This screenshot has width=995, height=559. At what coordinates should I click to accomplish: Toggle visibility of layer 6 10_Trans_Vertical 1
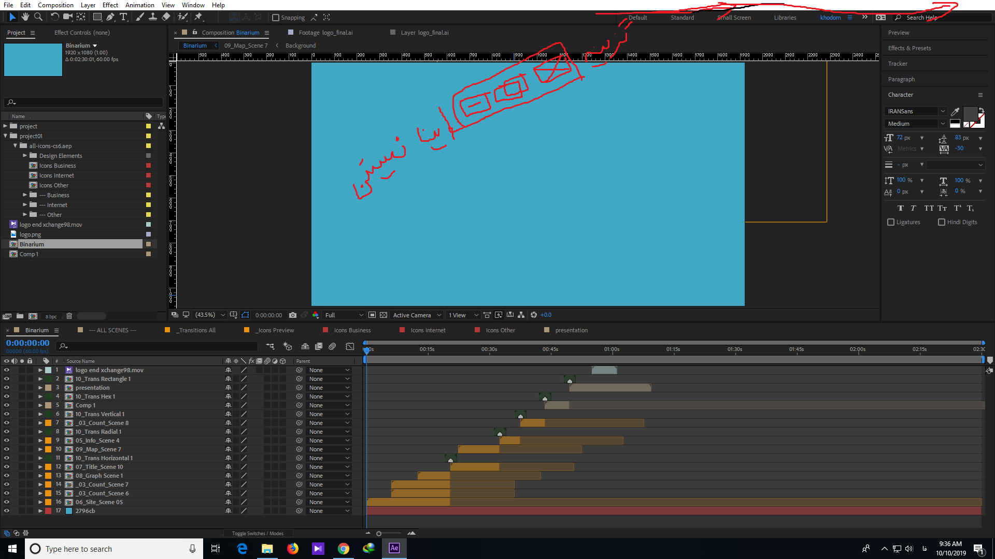pyautogui.click(x=6, y=414)
